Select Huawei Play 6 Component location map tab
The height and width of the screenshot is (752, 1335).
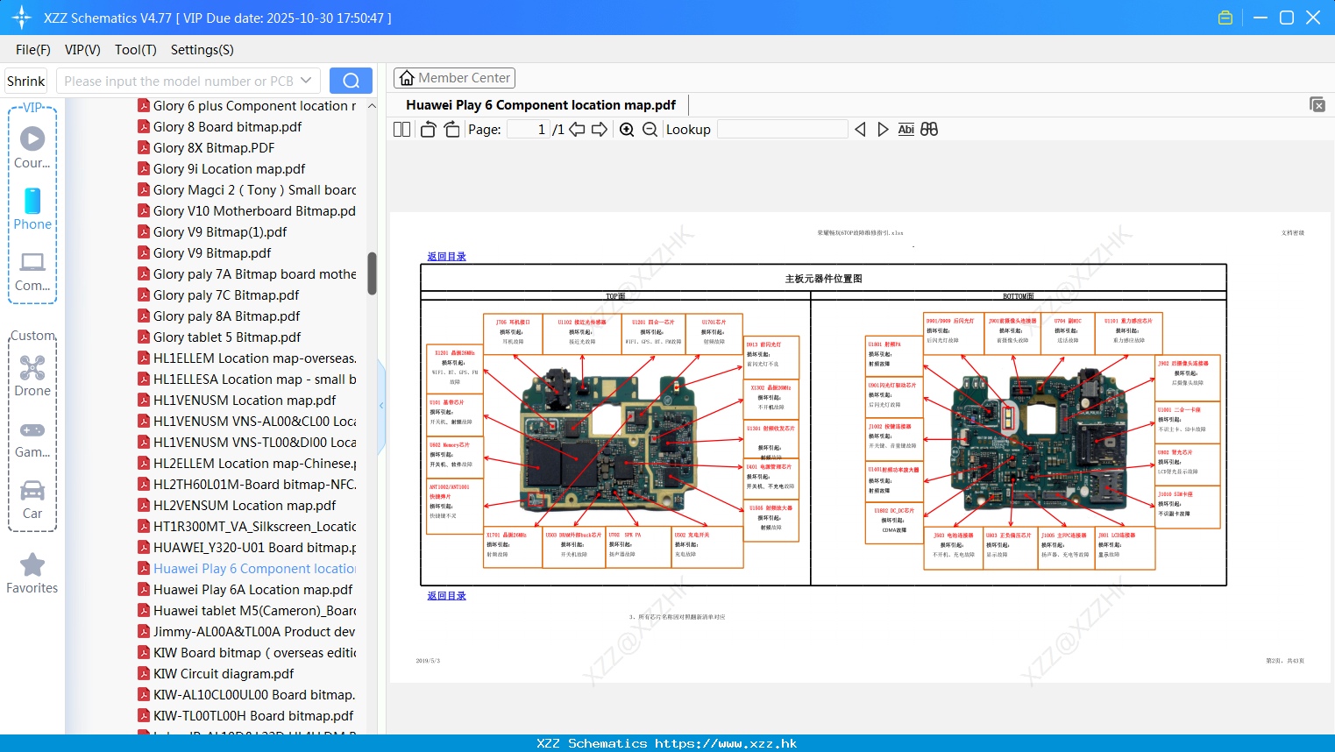[541, 105]
